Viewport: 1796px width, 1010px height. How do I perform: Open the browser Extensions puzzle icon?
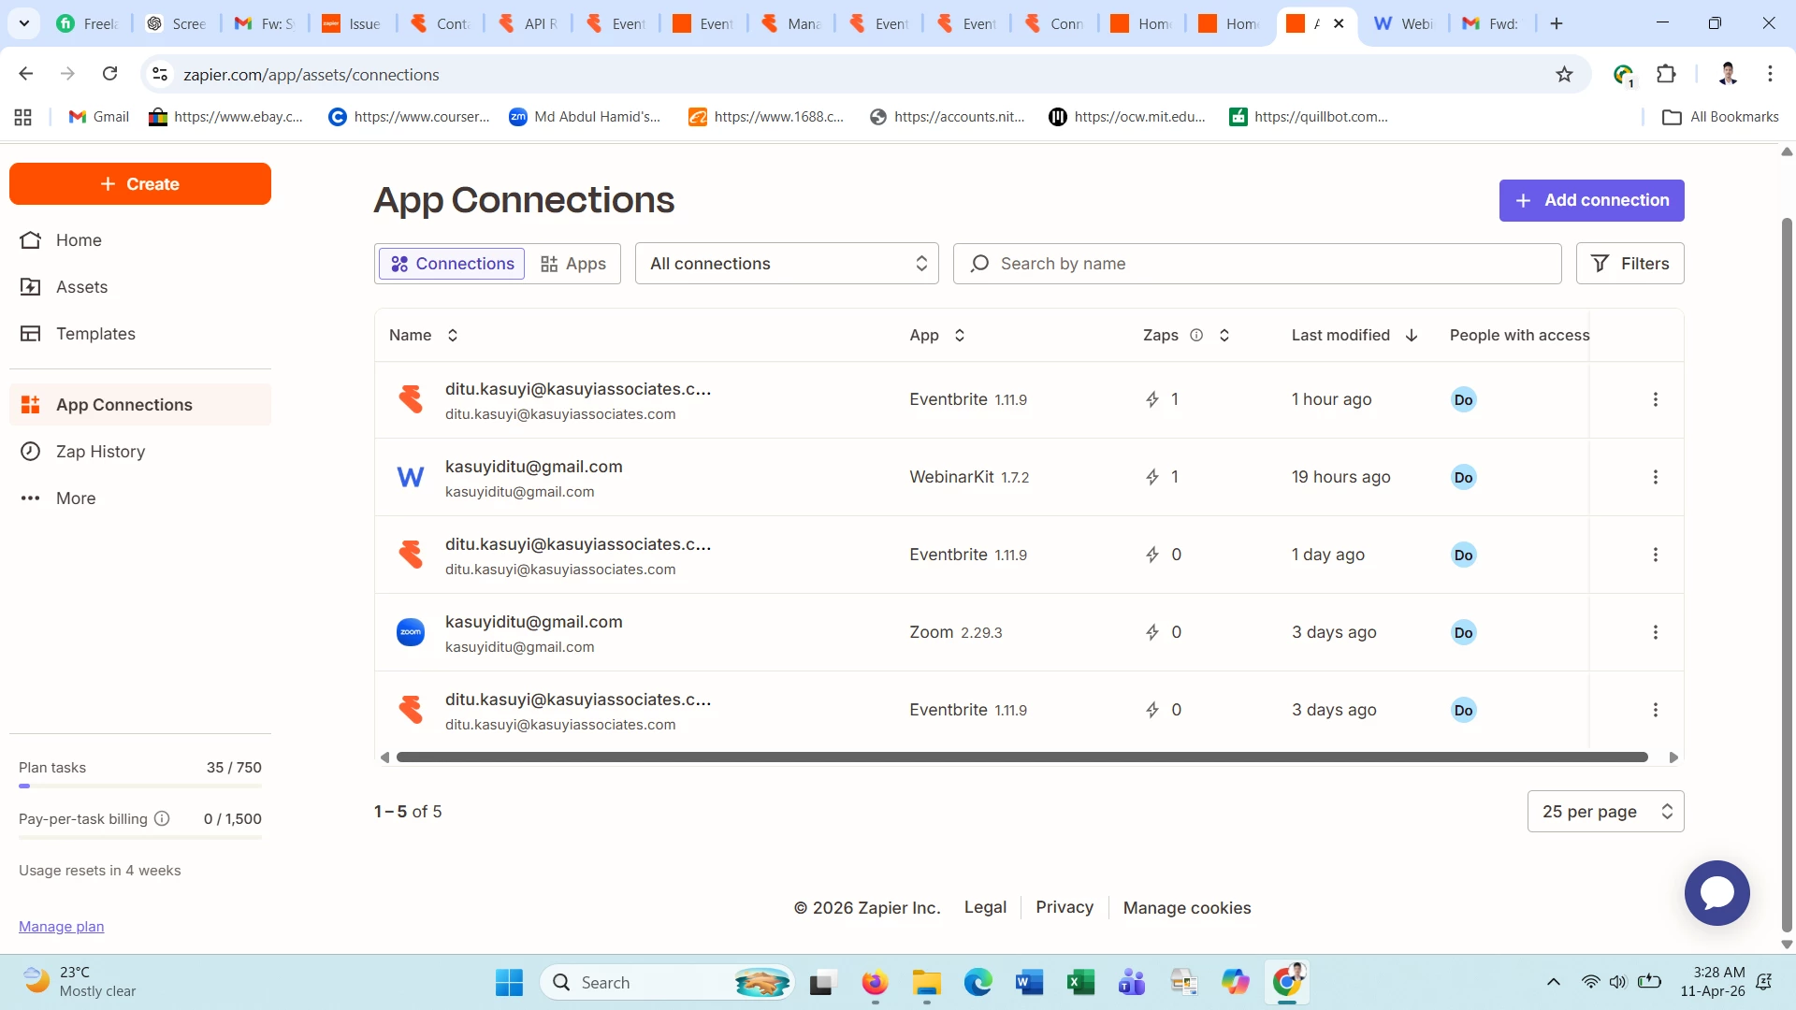(1666, 74)
